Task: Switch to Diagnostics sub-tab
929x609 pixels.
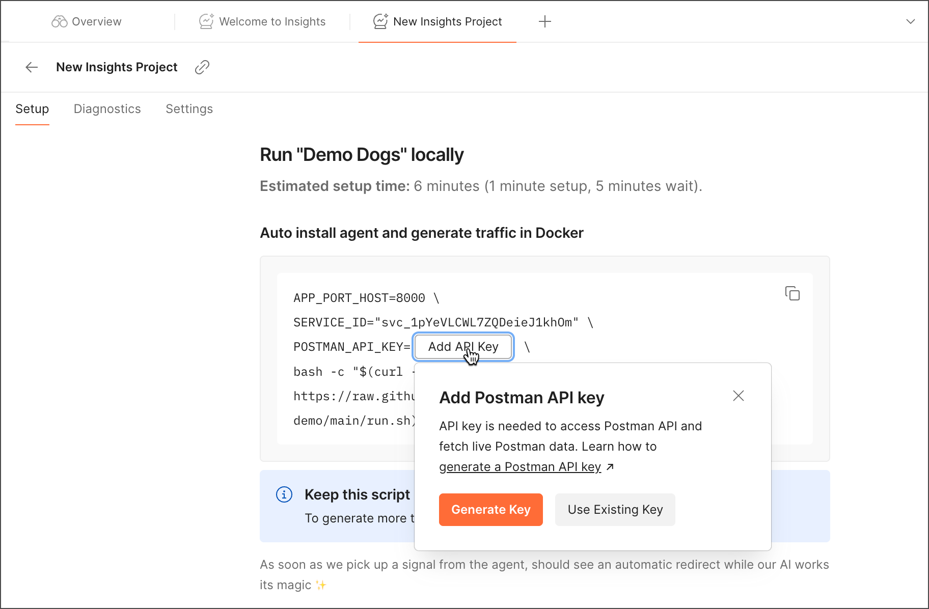Action: point(107,109)
